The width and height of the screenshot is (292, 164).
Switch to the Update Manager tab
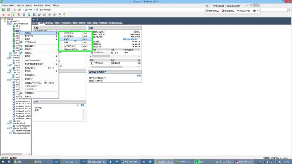[116, 23]
